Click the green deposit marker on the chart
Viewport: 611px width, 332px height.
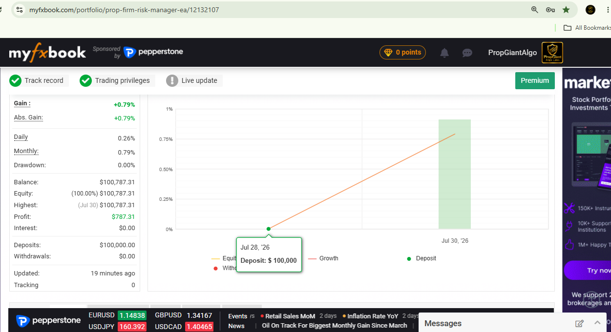(269, 229)
